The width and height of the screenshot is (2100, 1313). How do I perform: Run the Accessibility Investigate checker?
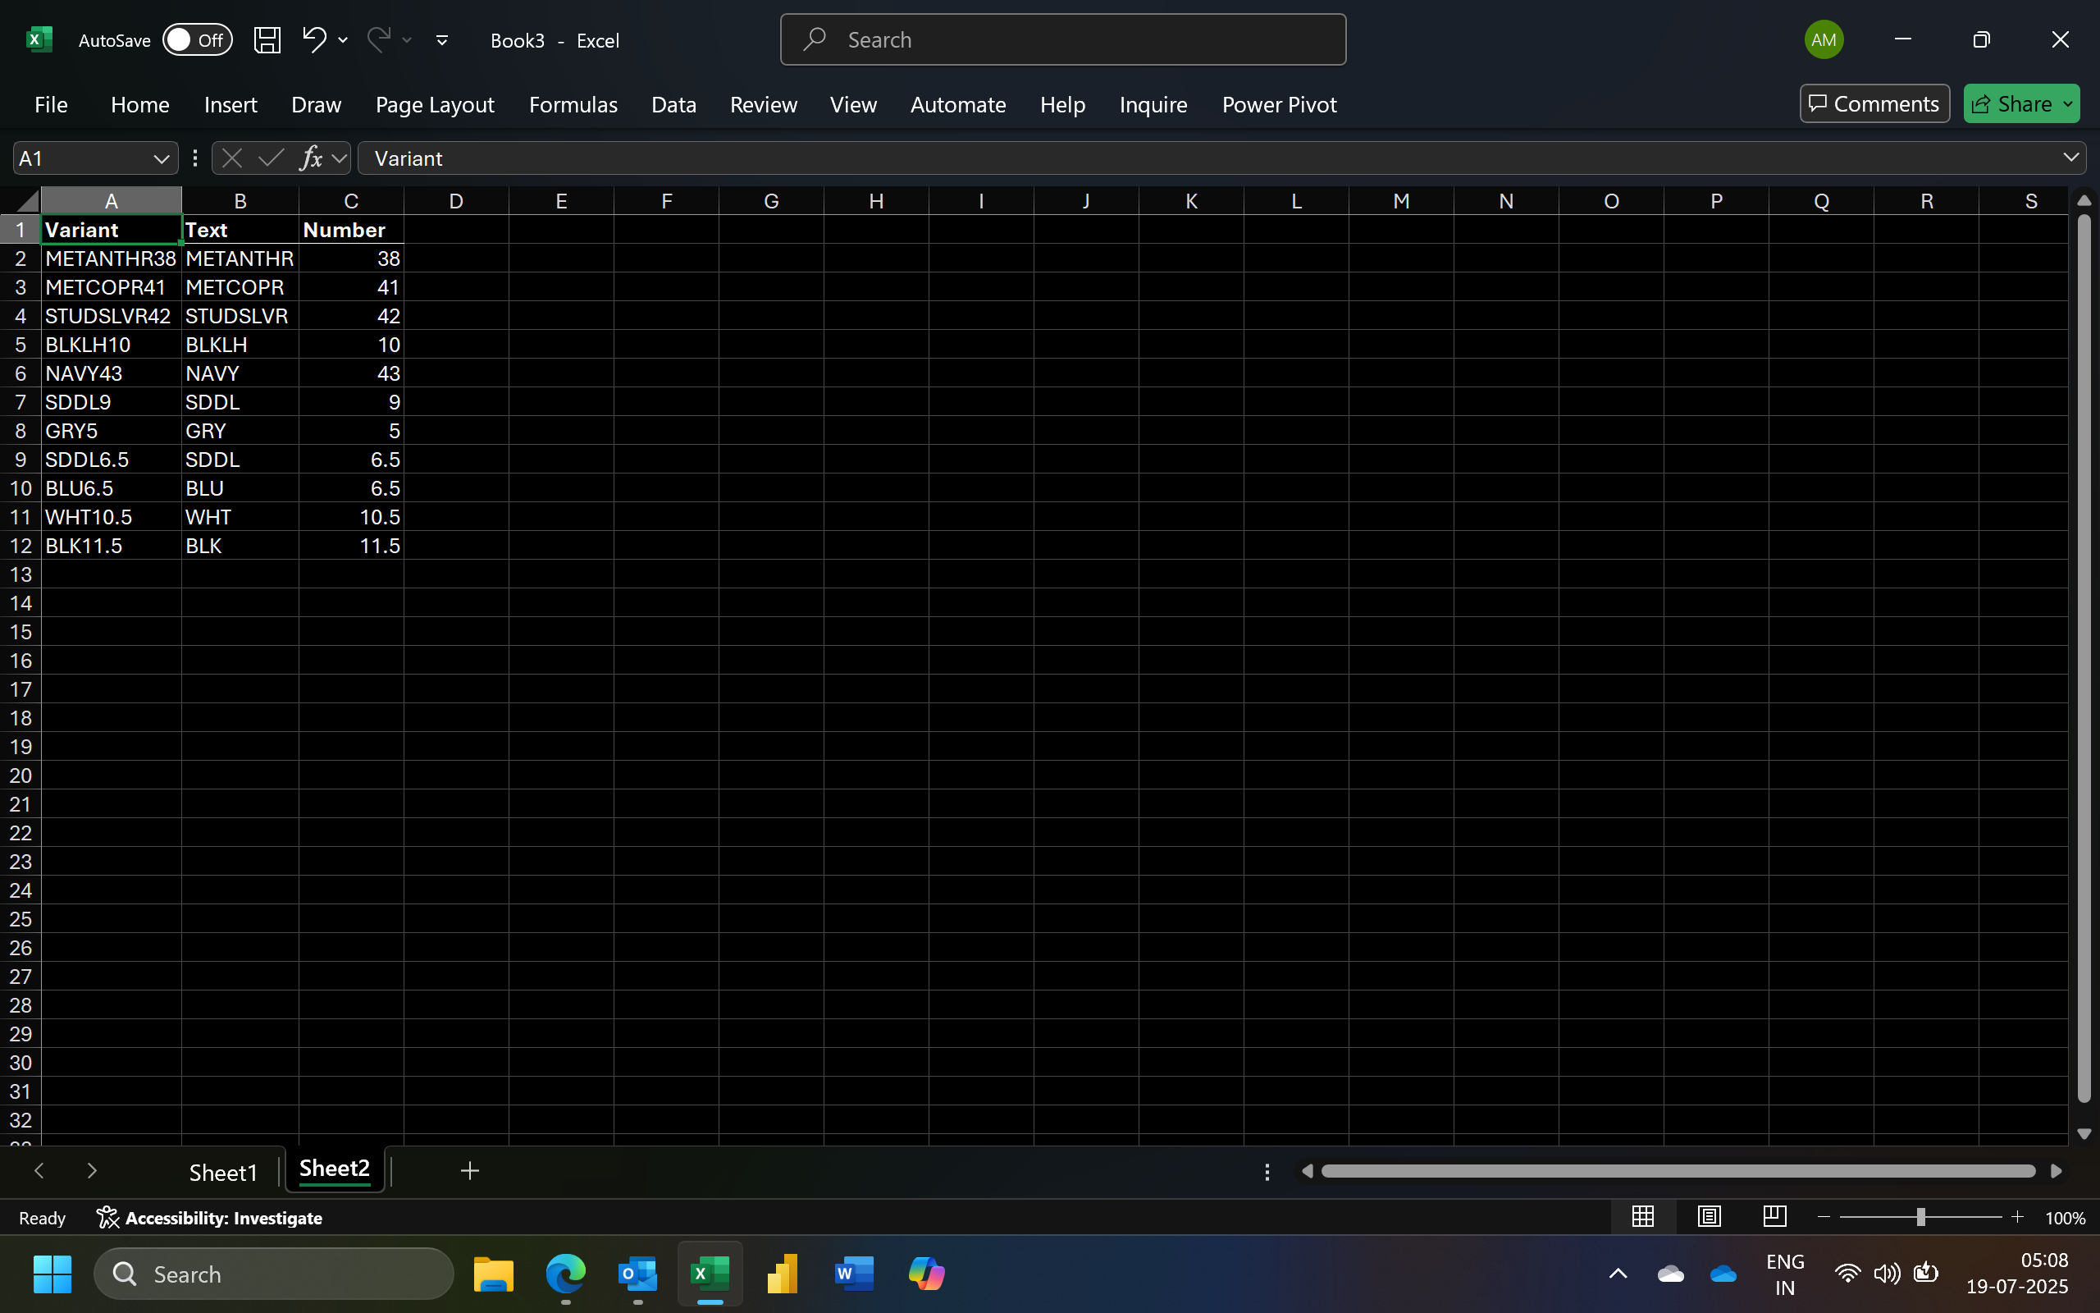click(210, 1218)
